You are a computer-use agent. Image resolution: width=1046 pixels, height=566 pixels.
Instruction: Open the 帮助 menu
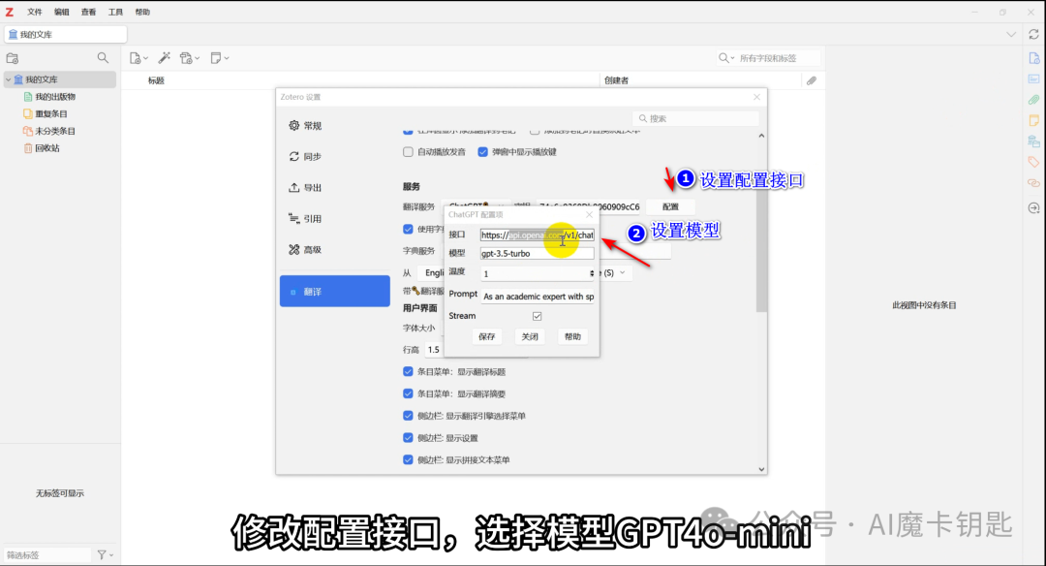(142, 12)
